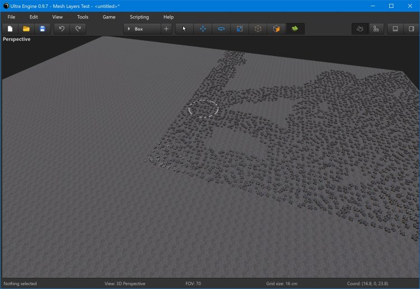Activate the Move tool
The width and height of the screenshot is (420, 289).
(x=203, y=29)
